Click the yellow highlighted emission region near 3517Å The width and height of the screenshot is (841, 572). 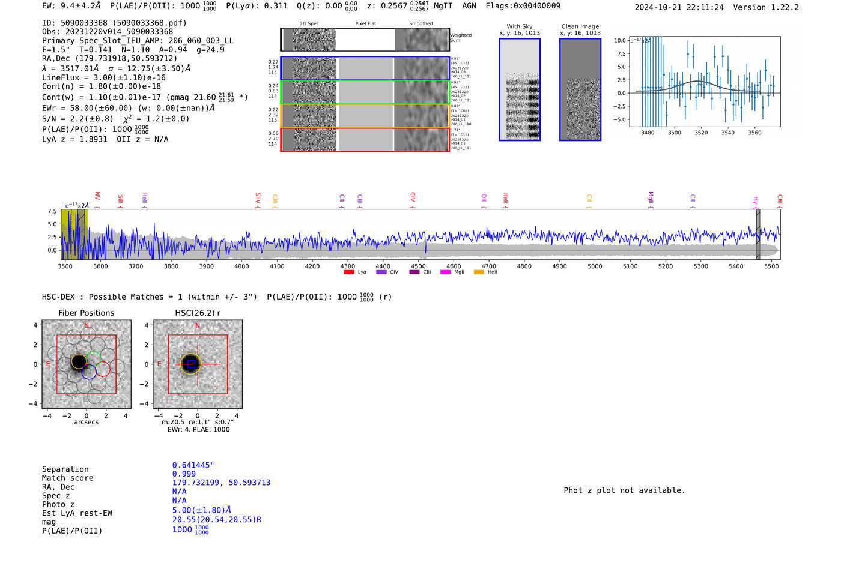click(74, 234)
